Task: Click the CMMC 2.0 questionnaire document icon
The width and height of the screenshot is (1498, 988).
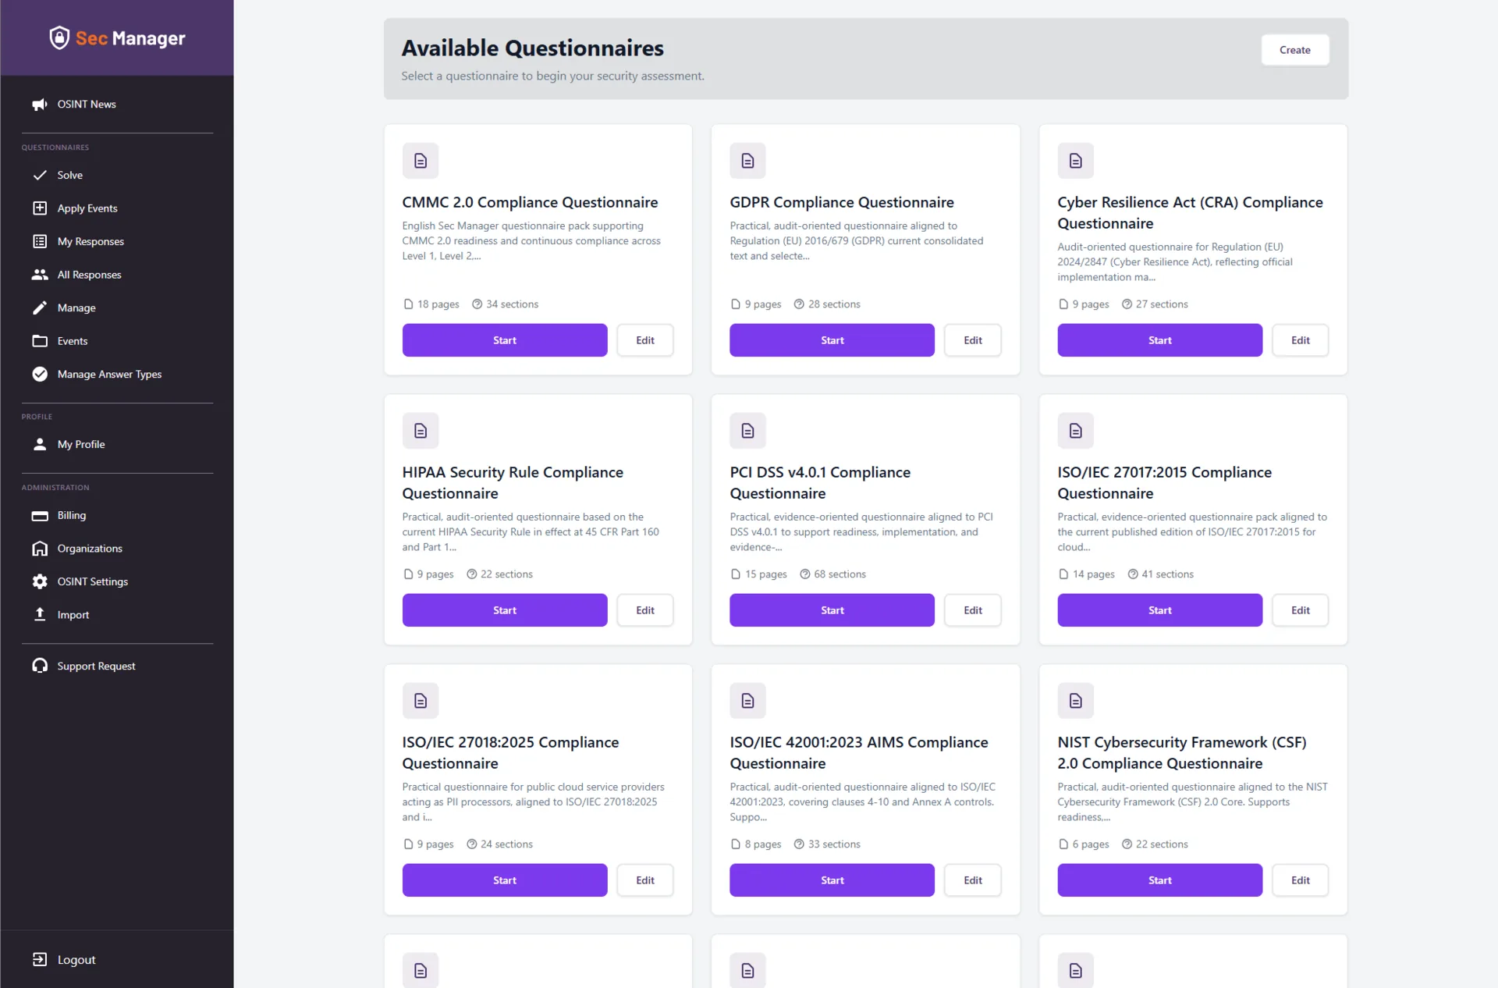Action: pos(421,161)
